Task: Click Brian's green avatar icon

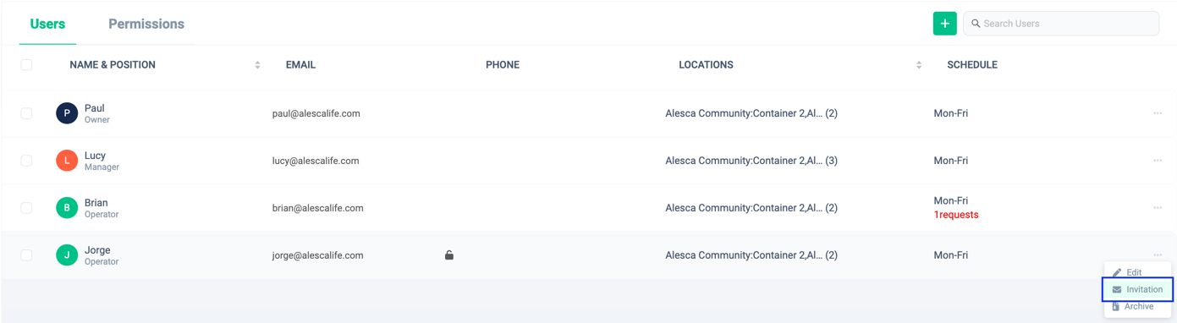Action: (x=67, y=208)
